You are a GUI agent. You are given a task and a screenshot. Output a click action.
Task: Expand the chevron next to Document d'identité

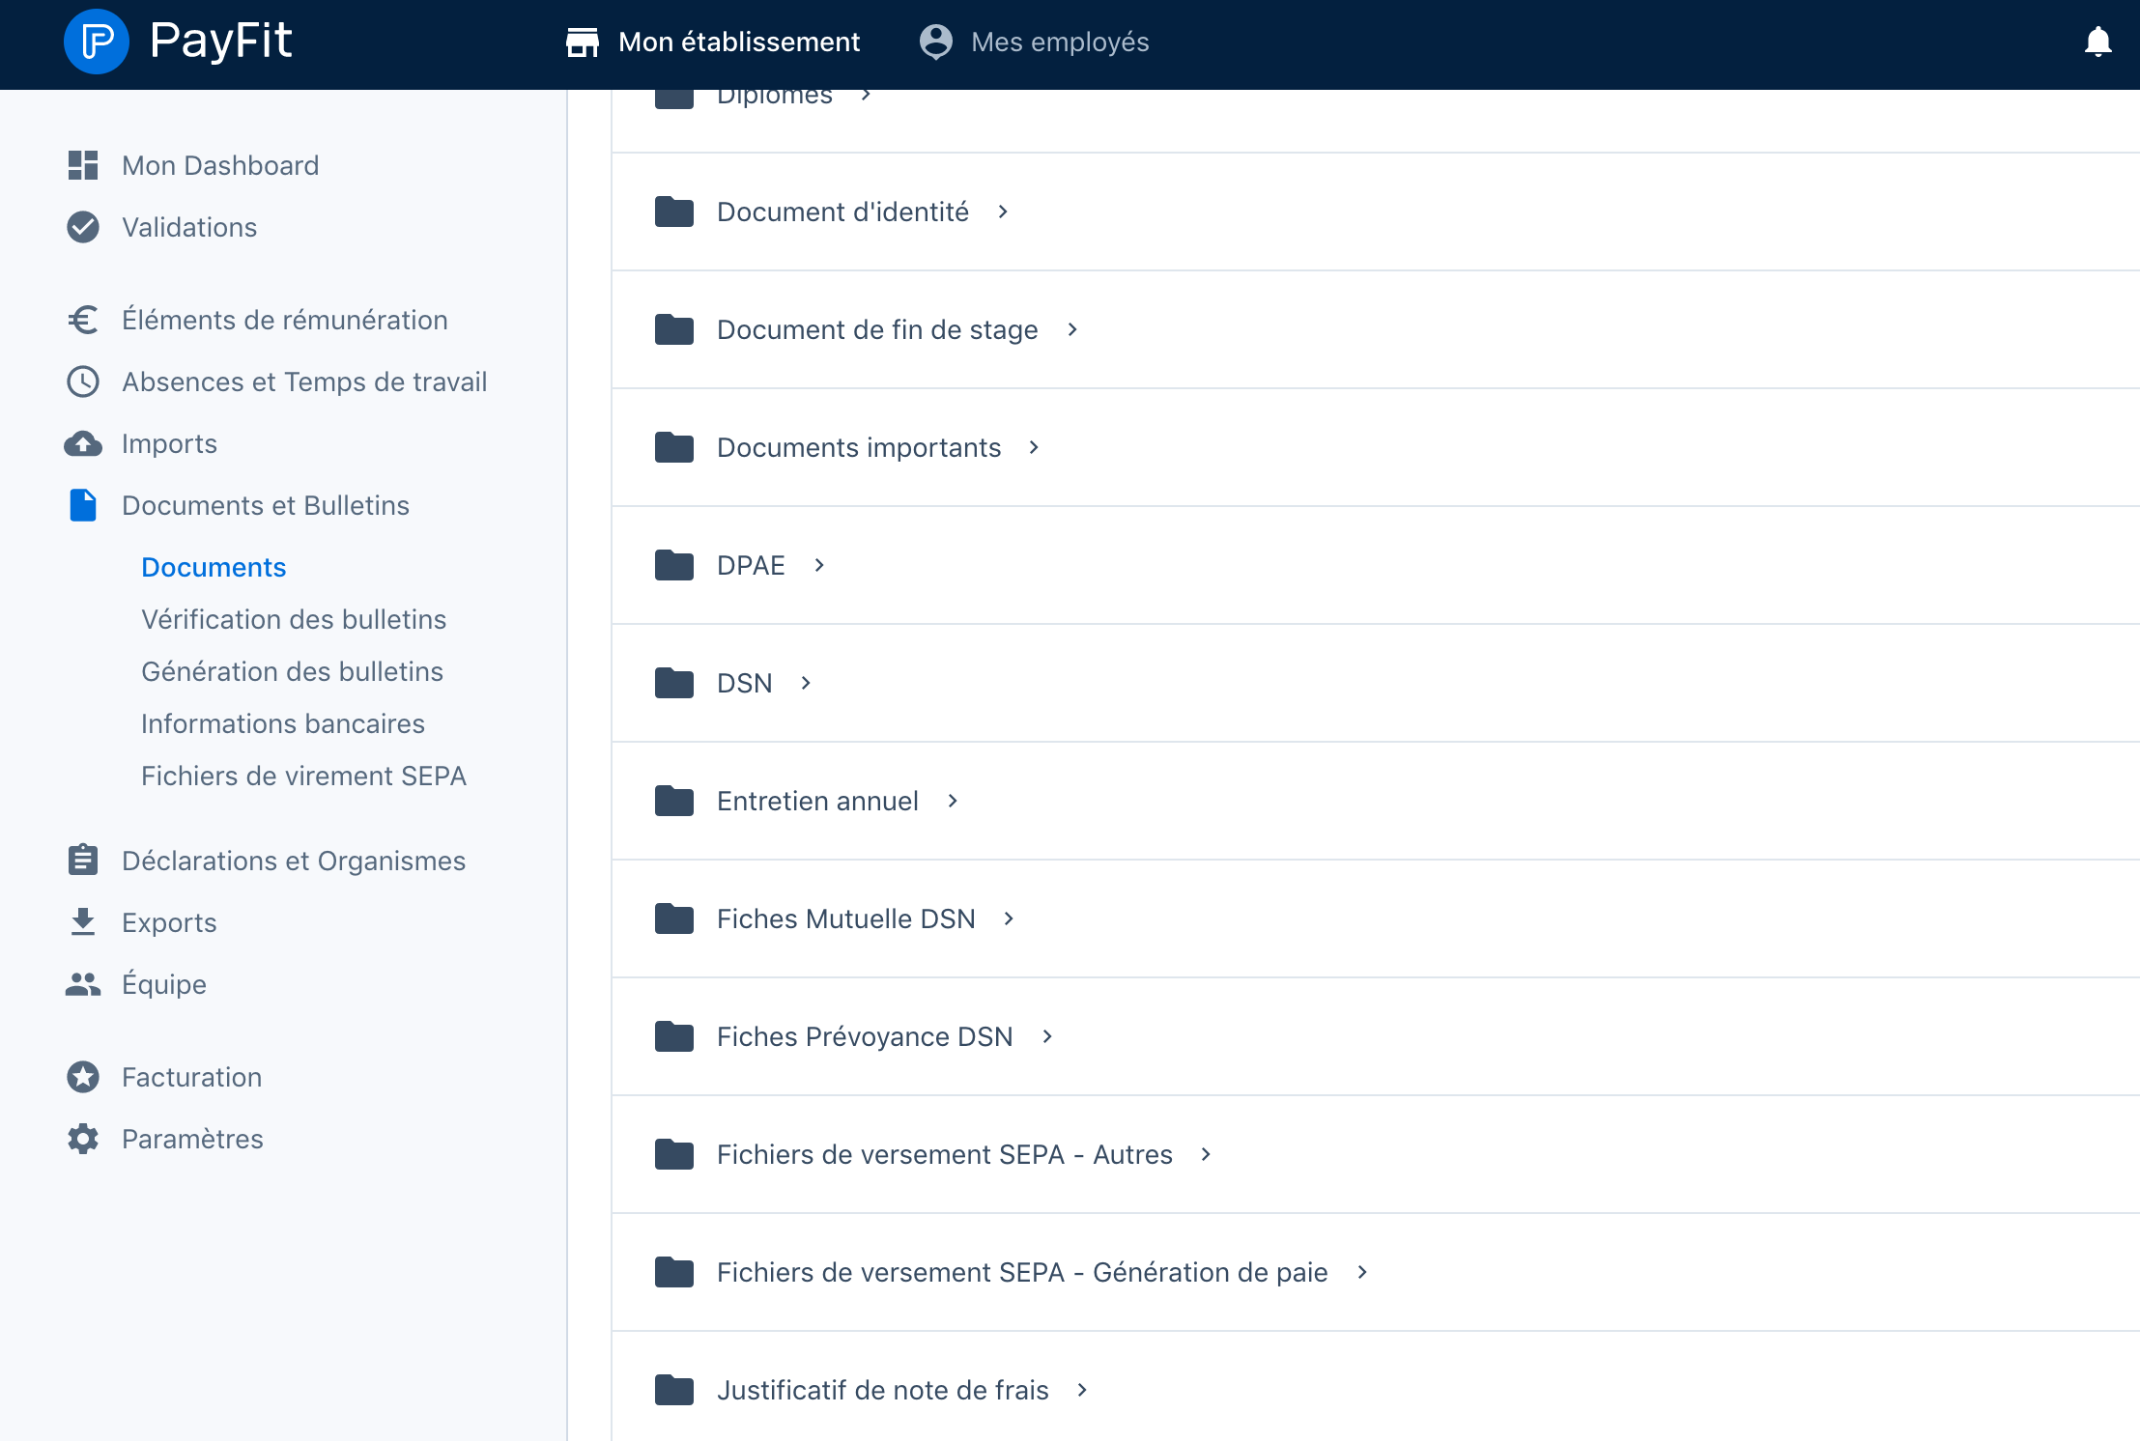point(1003,212)
